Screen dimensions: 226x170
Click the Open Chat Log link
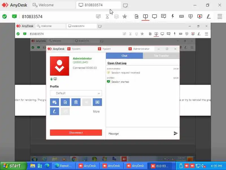(117, 63)
